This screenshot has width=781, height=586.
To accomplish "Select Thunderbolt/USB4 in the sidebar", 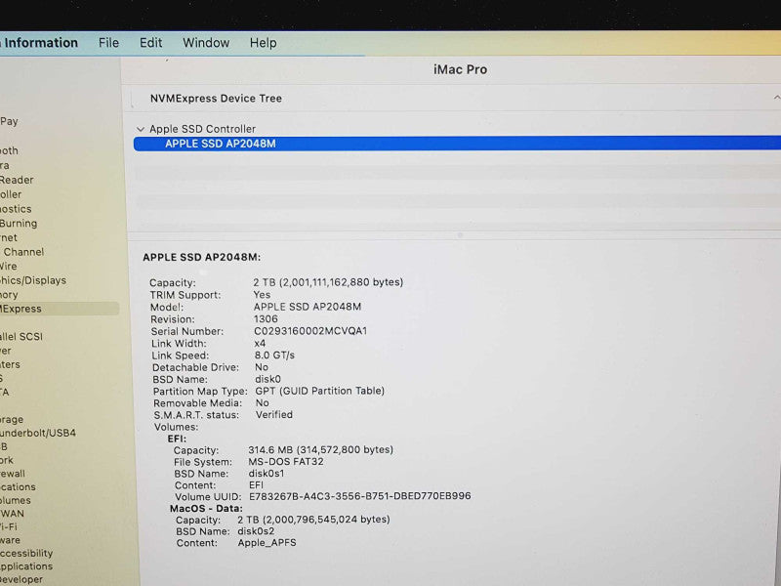I will pyautogui.click(x=38, y=433).
